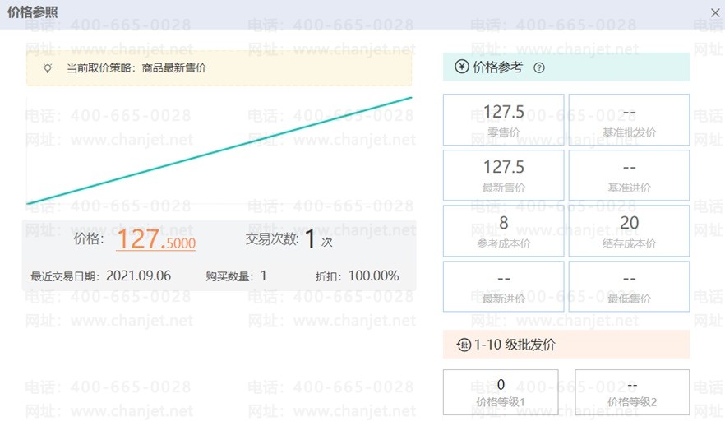Viewport: 725px width, 426px height.
Task: Click the 当前取价策略：商品最新售价 text
Action: pyautogui.click(x=136, y=68)
